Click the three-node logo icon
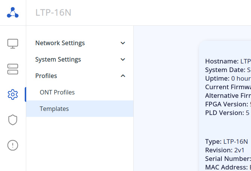The width and height of the screenshot is (251, 171). (x=13, y=13)
